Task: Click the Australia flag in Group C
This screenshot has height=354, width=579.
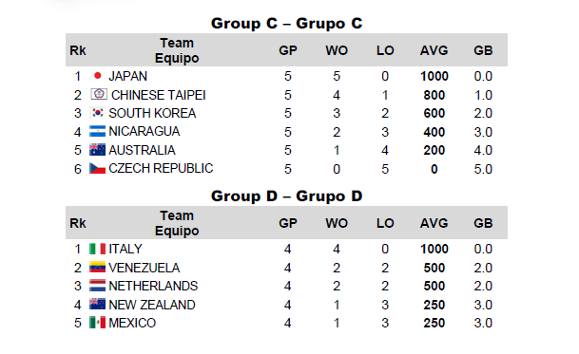Action: click(x=98, y=150)
